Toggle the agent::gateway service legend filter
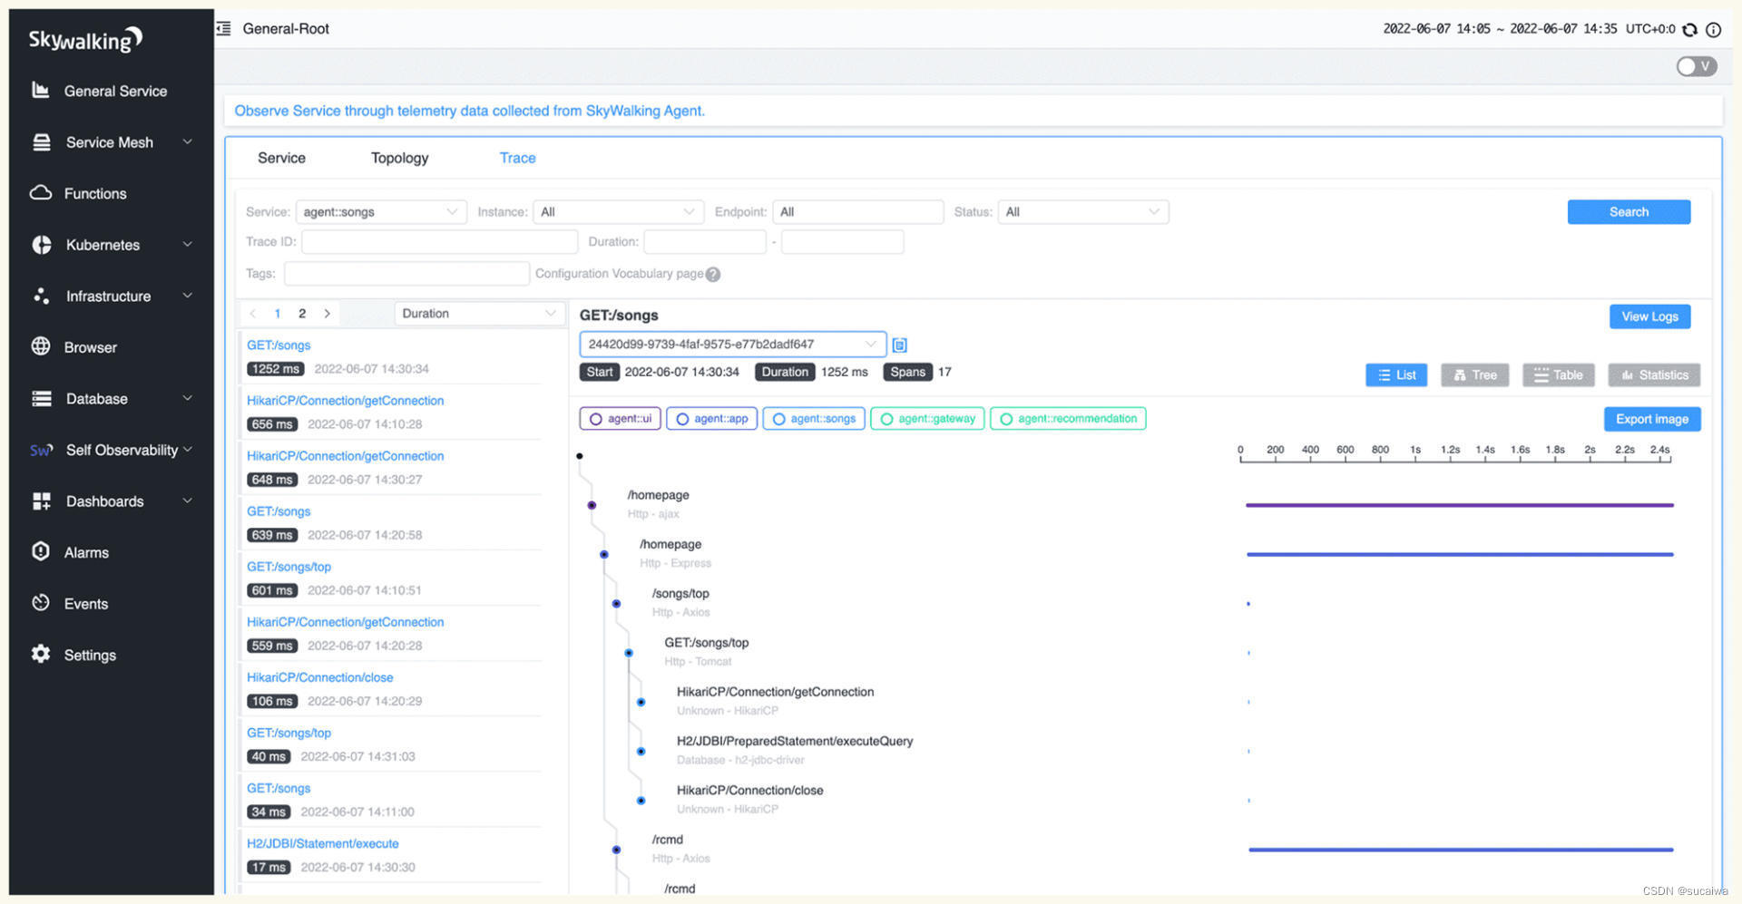The image size is (1742, 904). (x=926, y=419)
